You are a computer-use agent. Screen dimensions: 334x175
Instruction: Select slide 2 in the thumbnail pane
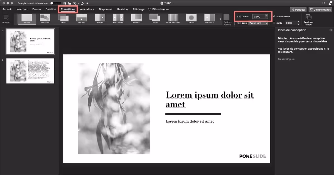[x=30, y=71]
